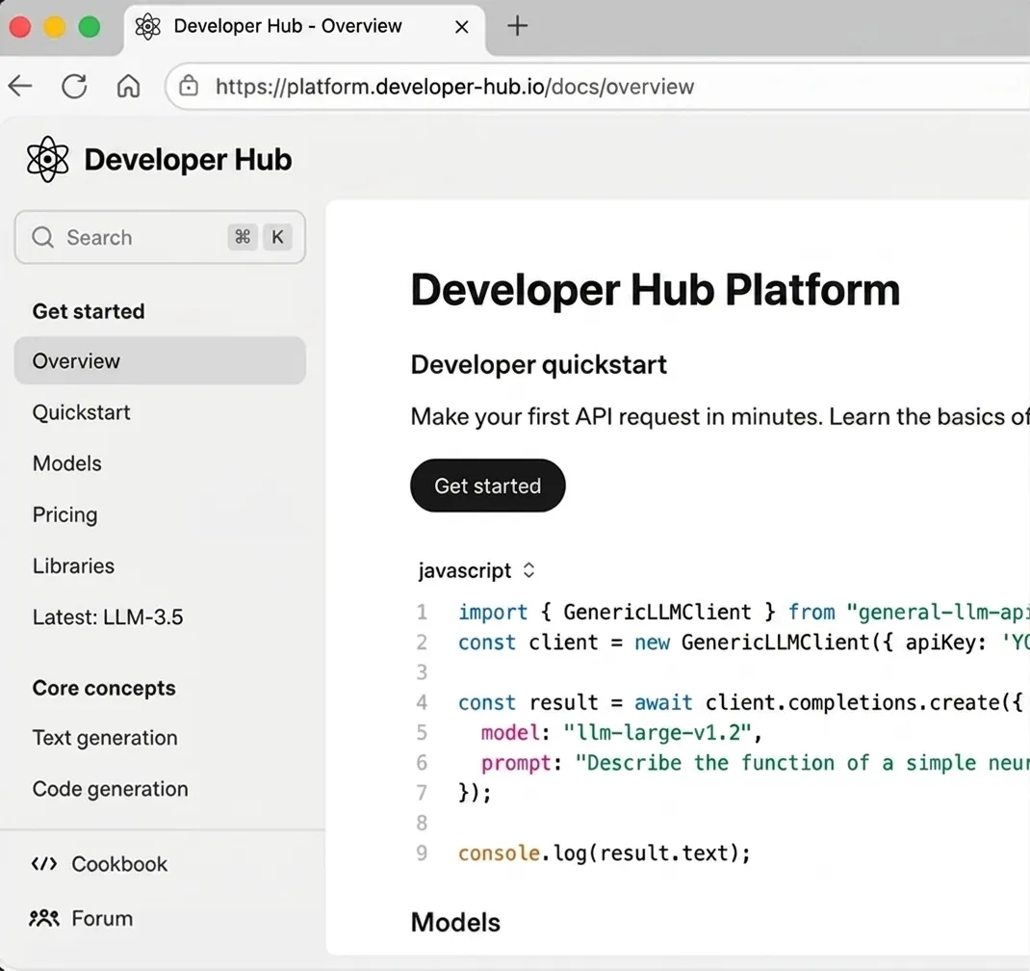This screenshot has width=1030, height=971.
Task: Open the Quickstart documentation page
Action: (82, 412)
